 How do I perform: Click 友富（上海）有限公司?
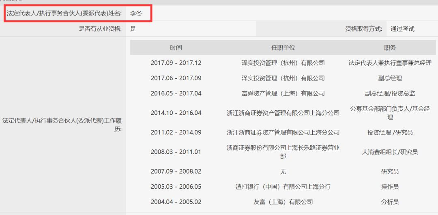pyautogui.click(x=283, y=202)
